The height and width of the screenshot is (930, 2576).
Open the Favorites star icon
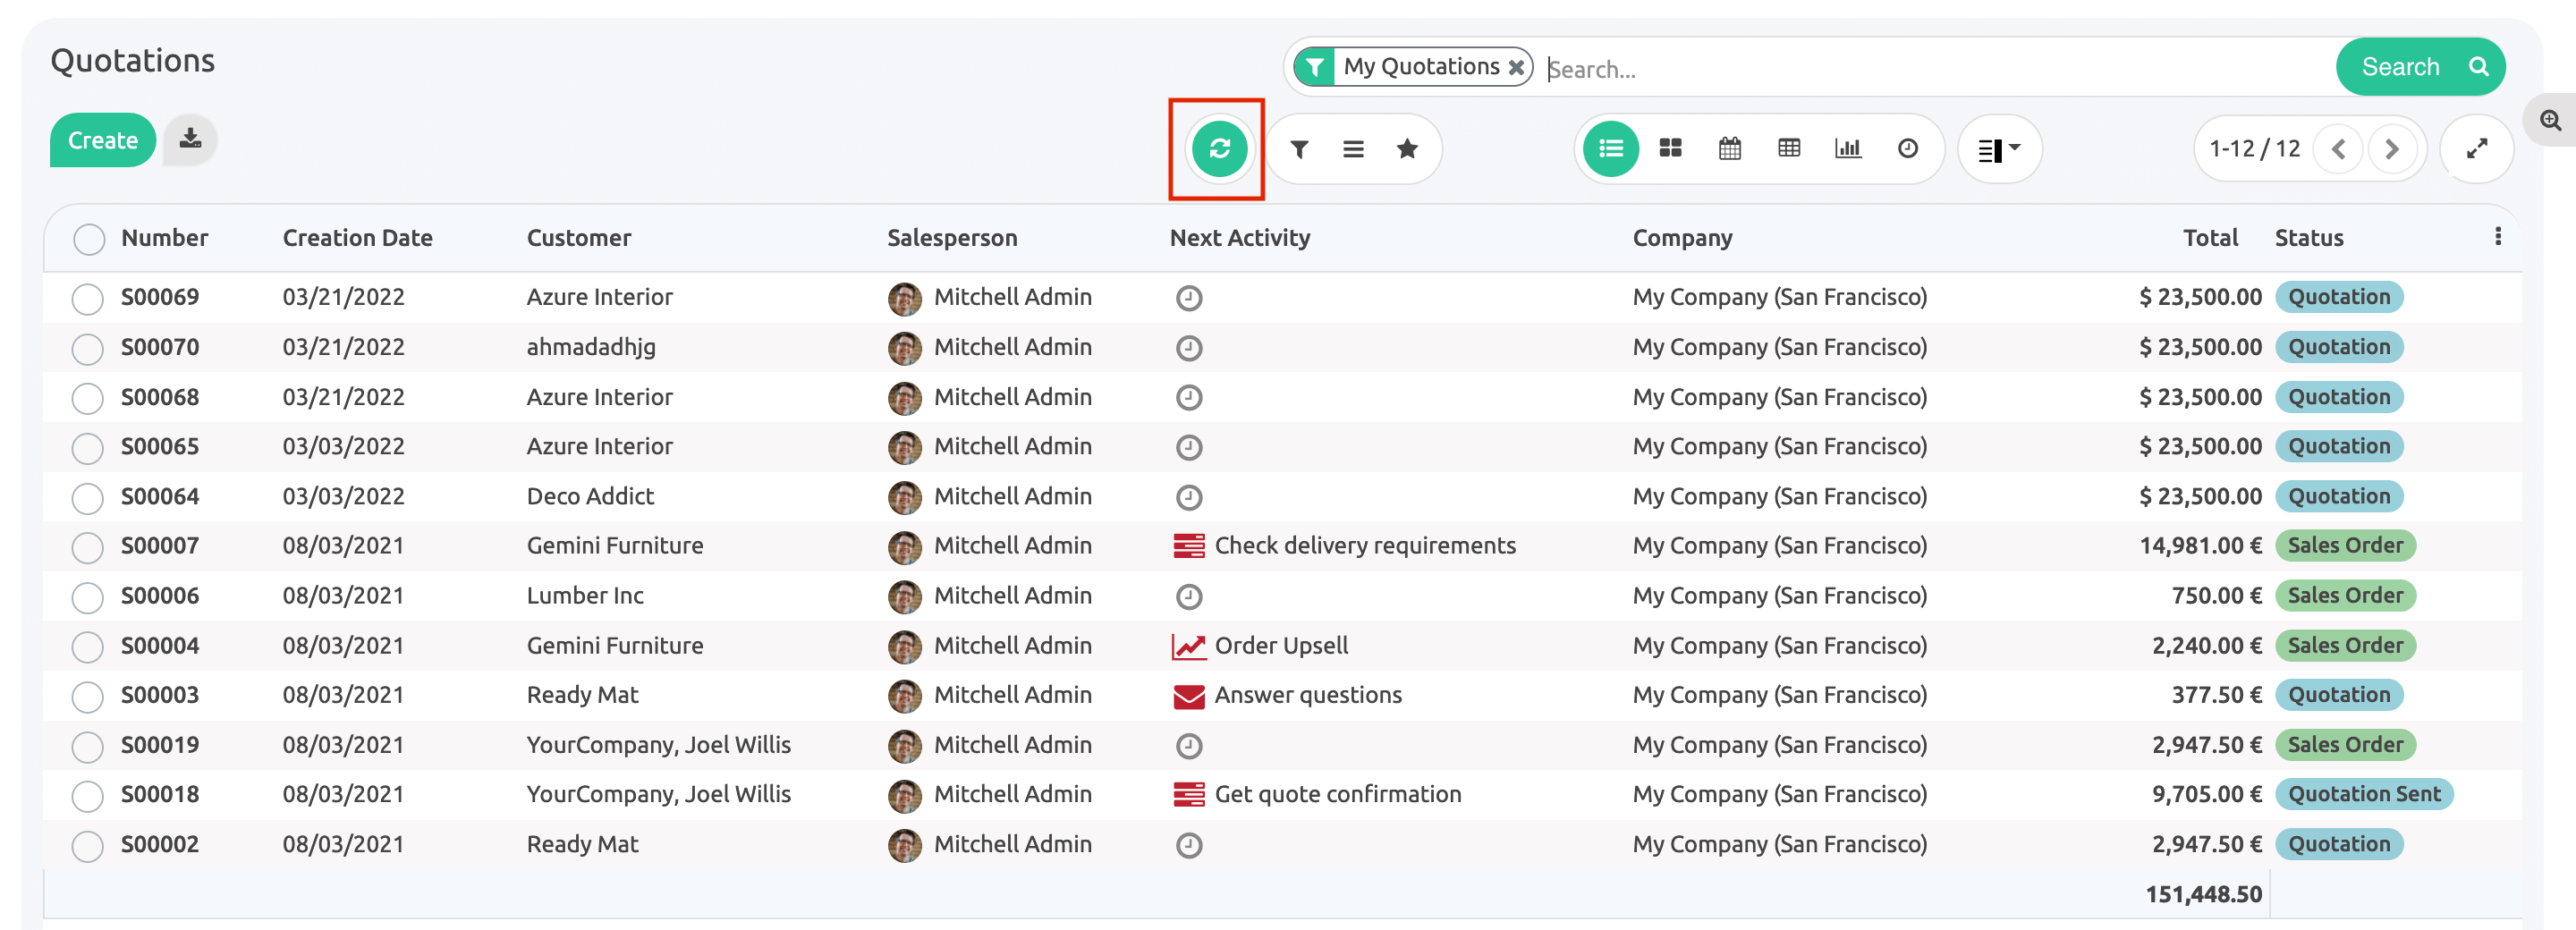coord(1406,149)
